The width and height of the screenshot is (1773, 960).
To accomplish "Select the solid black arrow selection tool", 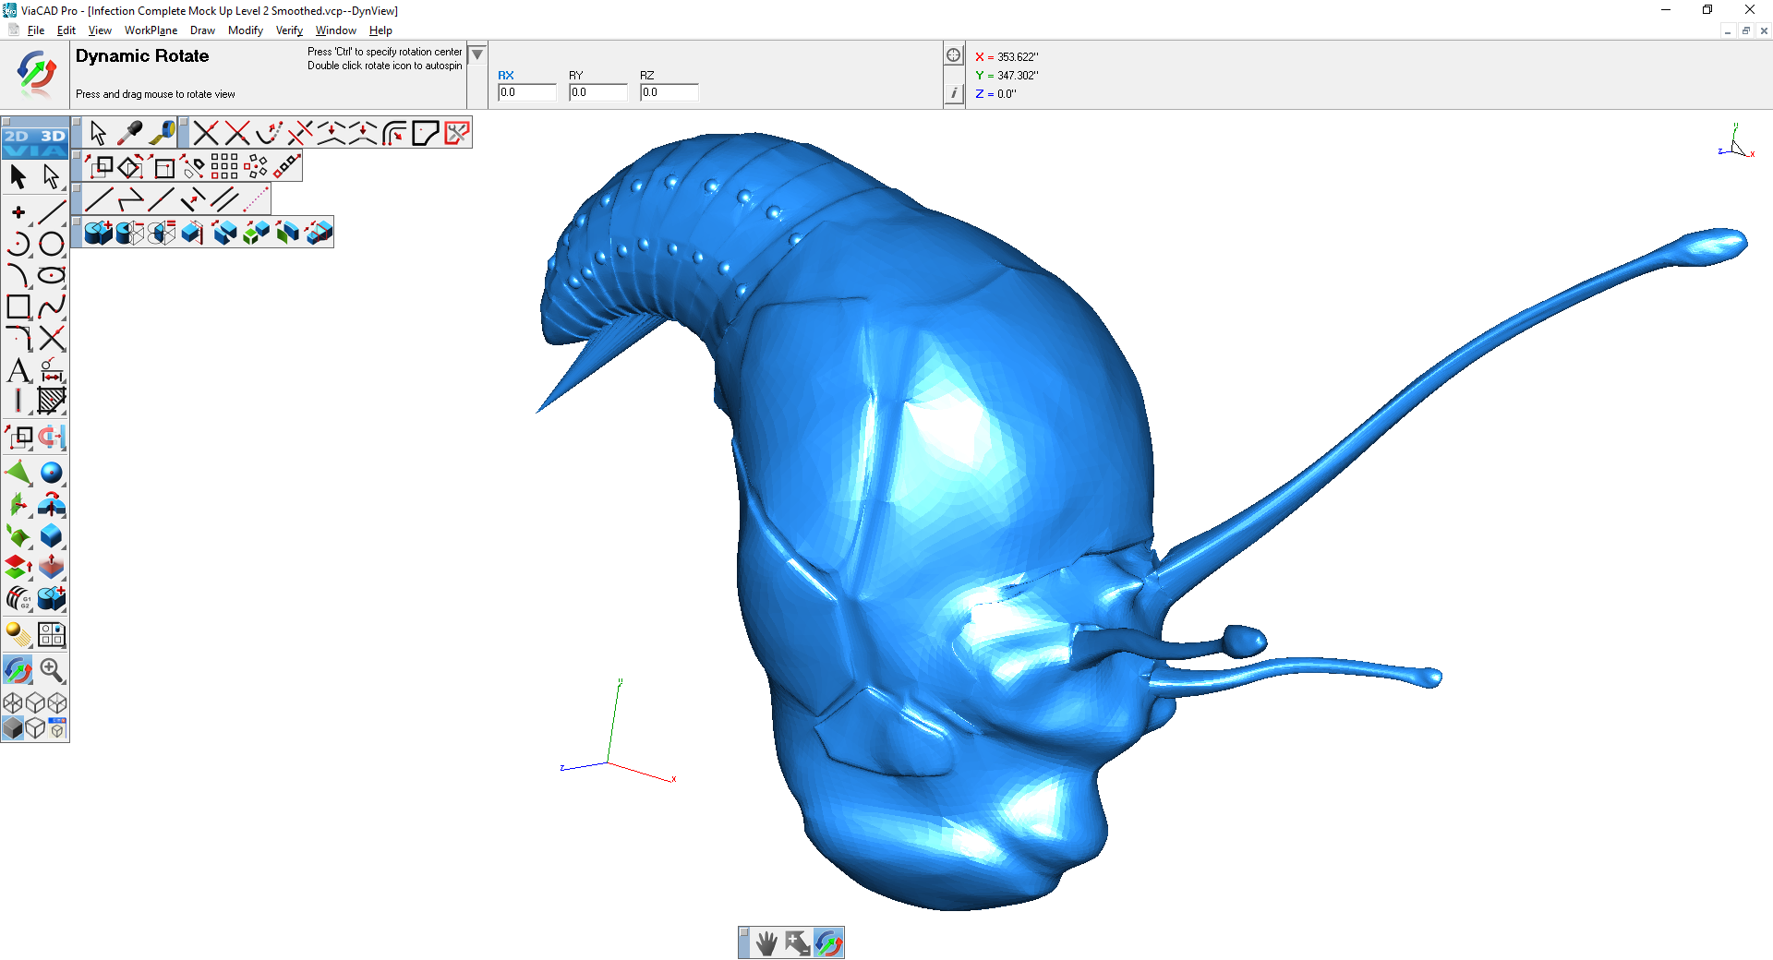I will coord(18,176).
